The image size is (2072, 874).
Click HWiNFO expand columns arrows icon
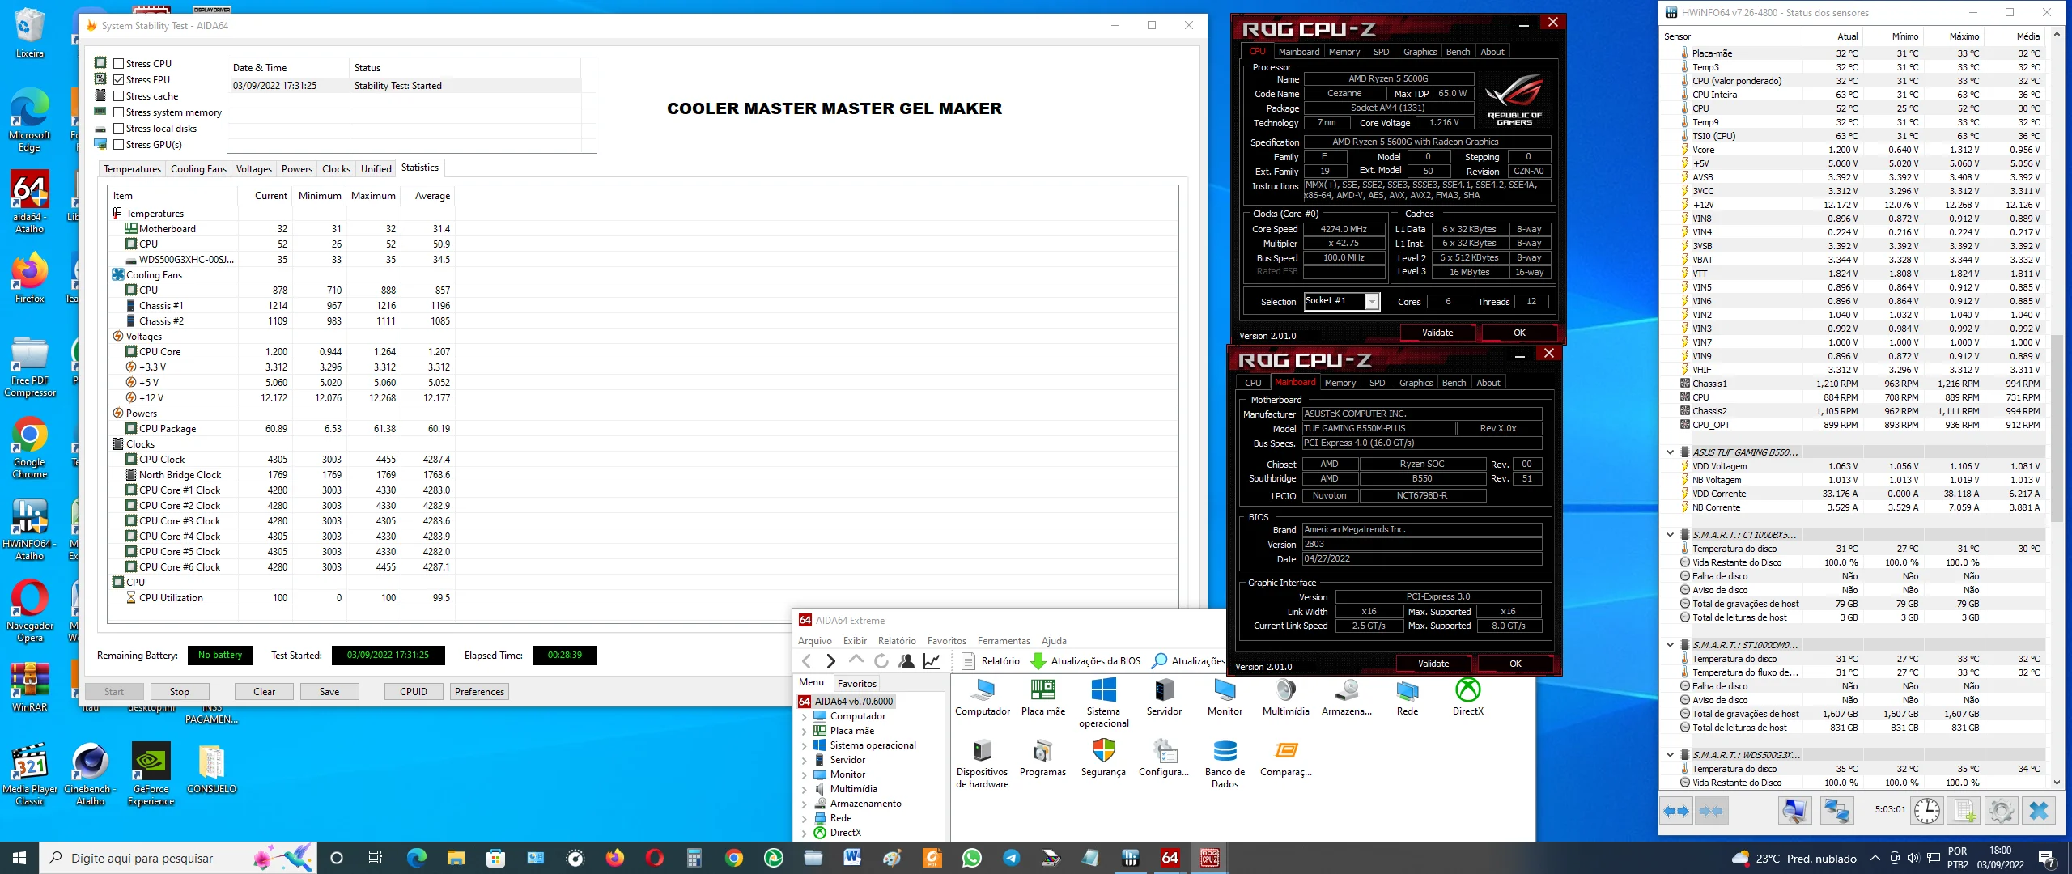(1676, 810)
